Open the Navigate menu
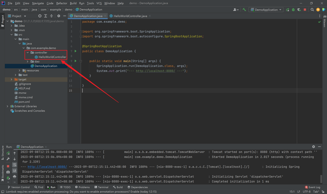This screenshot has height=194, width=327. pos(38,3)
